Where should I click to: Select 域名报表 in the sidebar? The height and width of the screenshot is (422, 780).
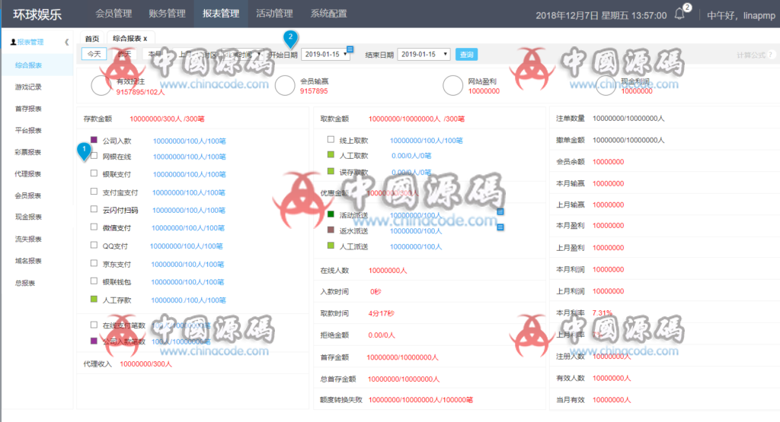(28, 261)
